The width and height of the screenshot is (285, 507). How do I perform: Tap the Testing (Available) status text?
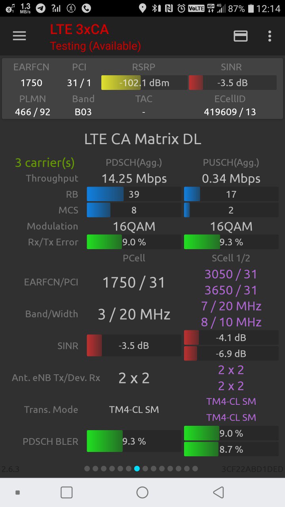pyautogui.click(x=95, y=46)
